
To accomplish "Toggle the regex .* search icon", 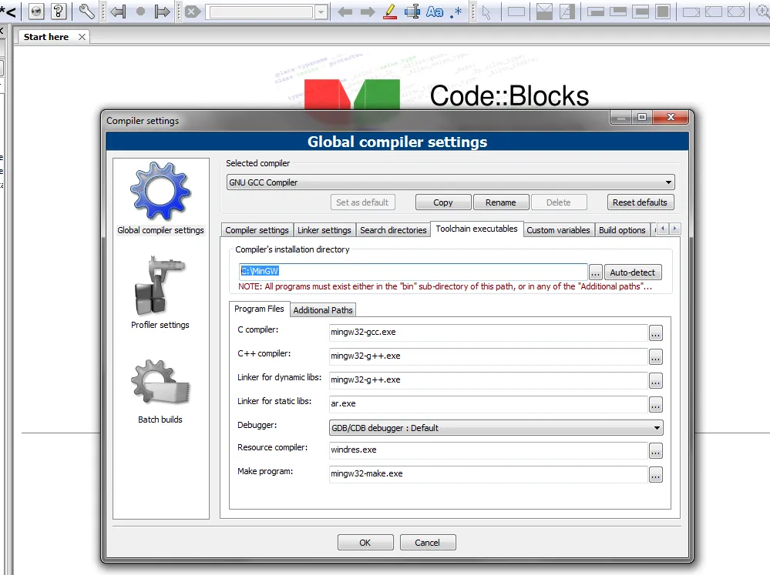I will point(456,12).
